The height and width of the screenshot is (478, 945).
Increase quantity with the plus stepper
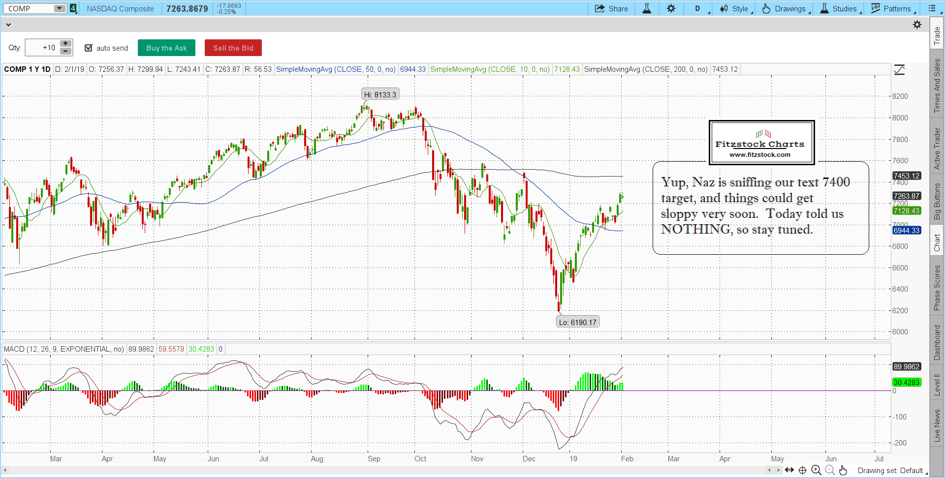pos(65,44)
